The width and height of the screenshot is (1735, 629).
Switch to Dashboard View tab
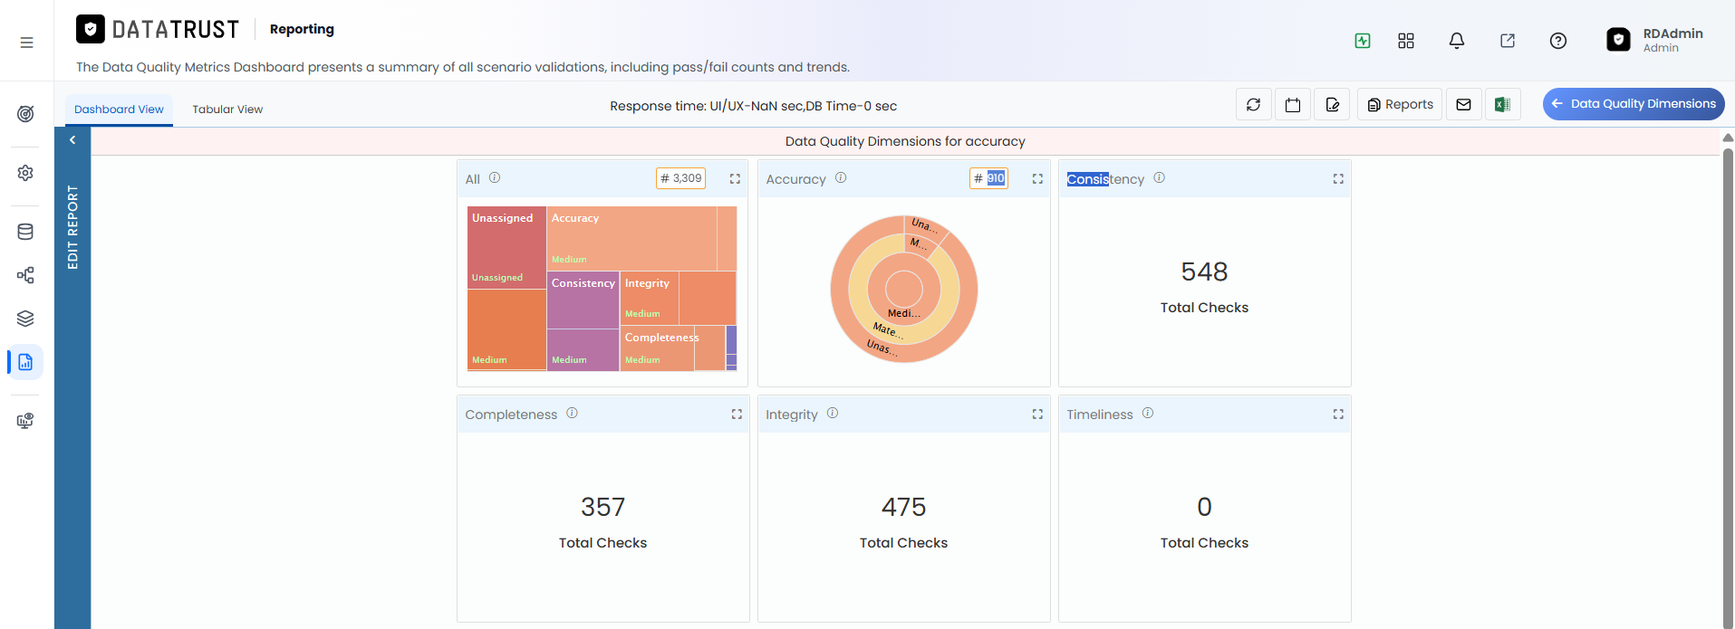point(119,110)
